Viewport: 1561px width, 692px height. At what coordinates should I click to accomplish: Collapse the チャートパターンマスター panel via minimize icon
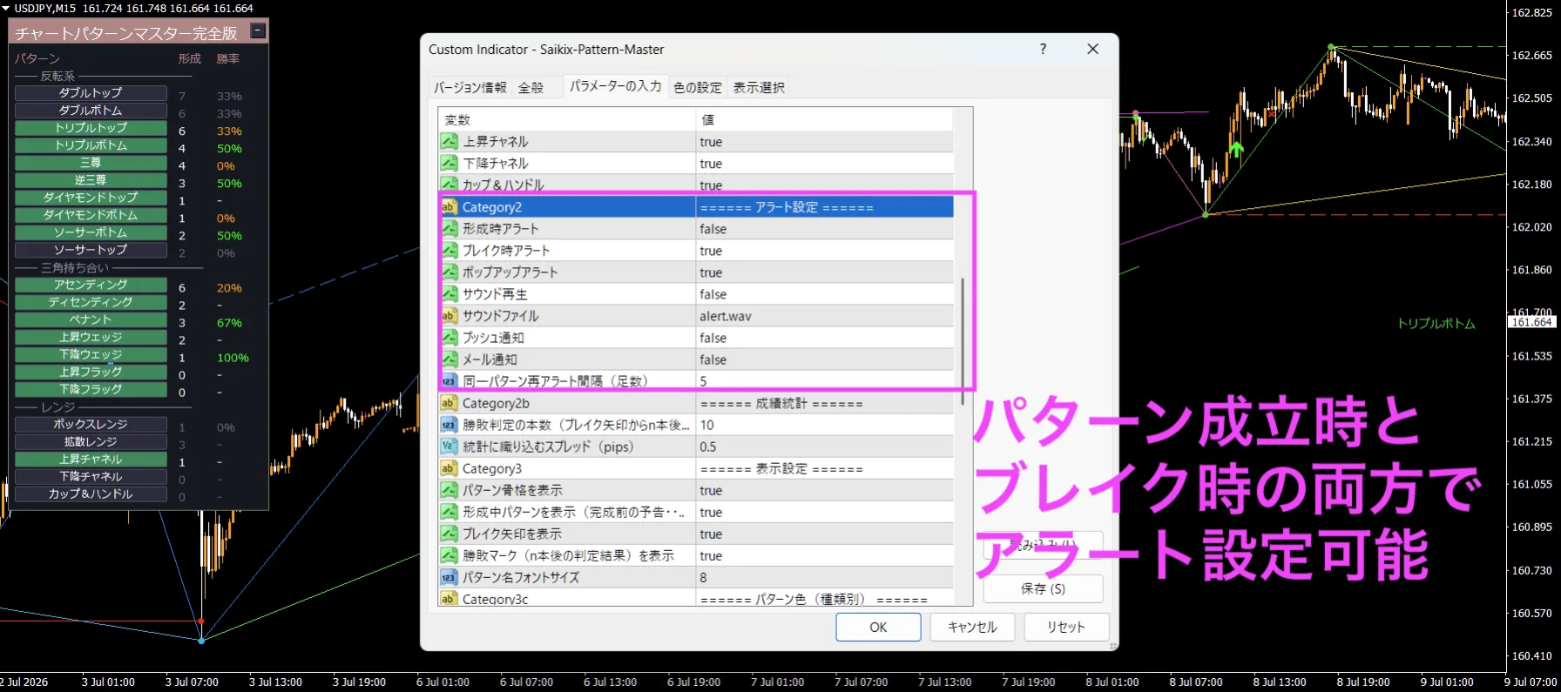[x=258, y=30]
